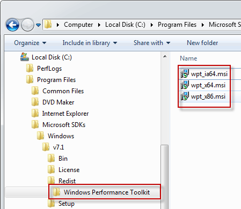This screenshot has height=209, width=241.
Task: Select the Microsoft SDKs folder
Action: pos(64,125)
